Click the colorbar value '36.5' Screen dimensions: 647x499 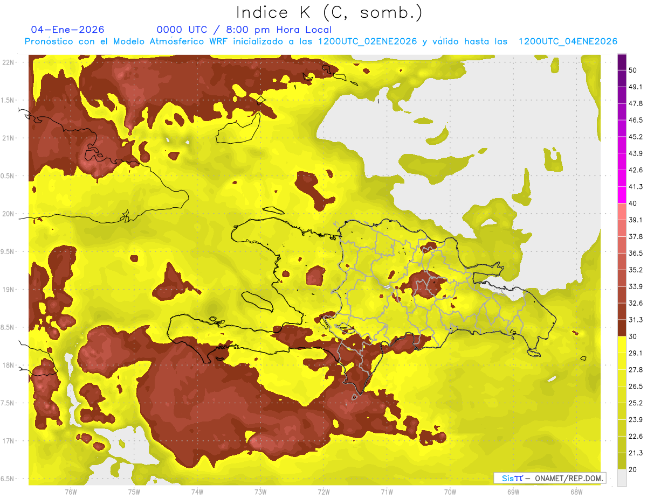pos(636,253)
